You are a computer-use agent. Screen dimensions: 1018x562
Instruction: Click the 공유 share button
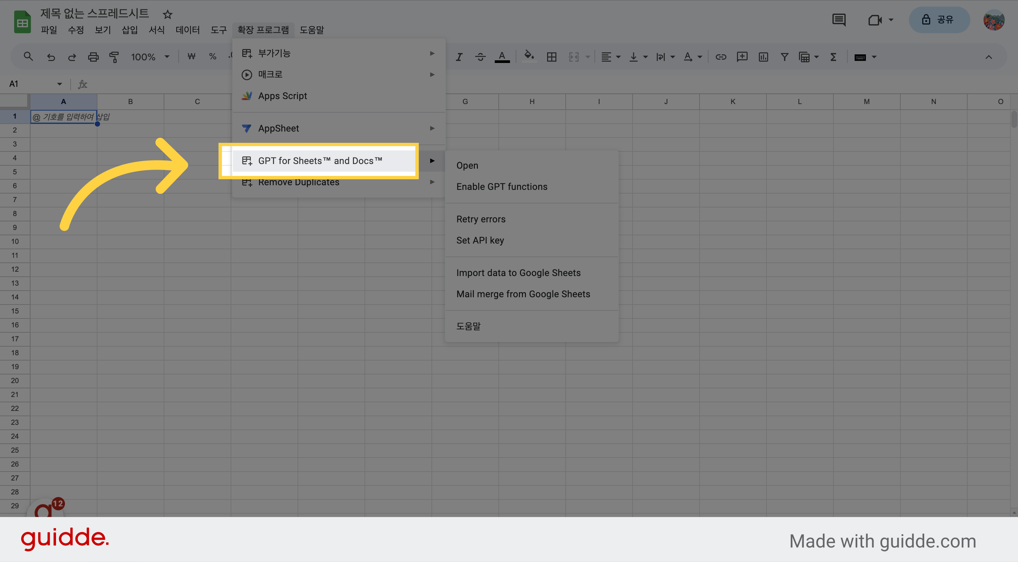(x=939, y=19)
